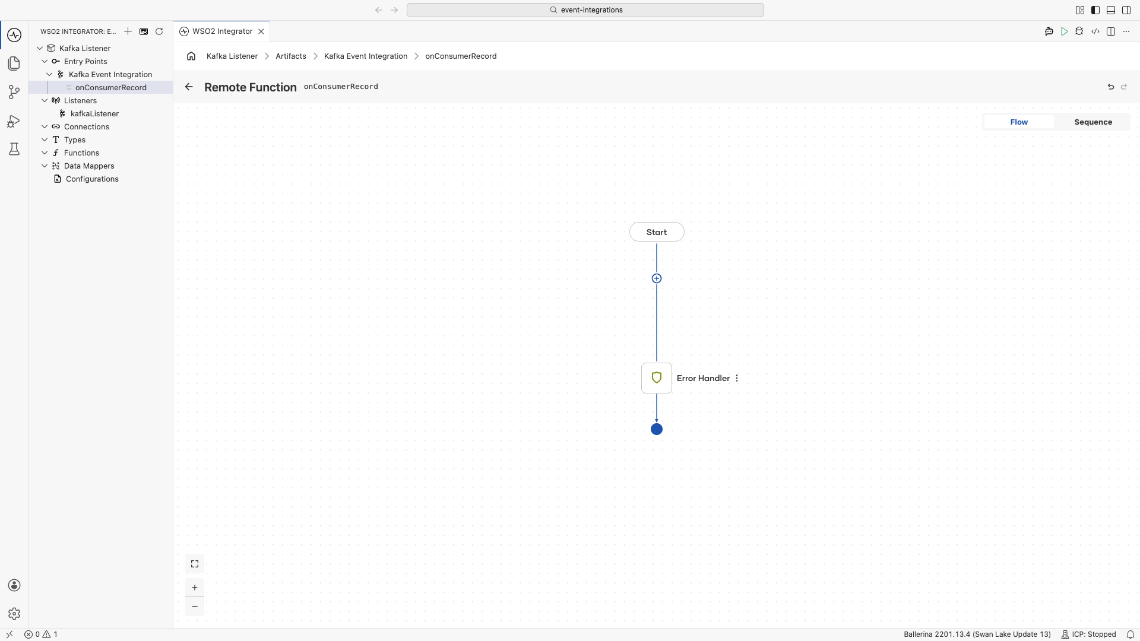Open the WSO2 Integrator activity bar icon
Image resolution: width=1140 pixels, height=641 pixels.
(14, 35)
